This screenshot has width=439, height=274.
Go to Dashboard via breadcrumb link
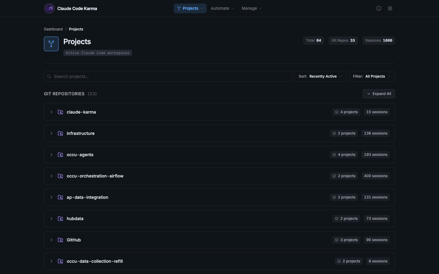pyautogui.click(x=53, y=29)
